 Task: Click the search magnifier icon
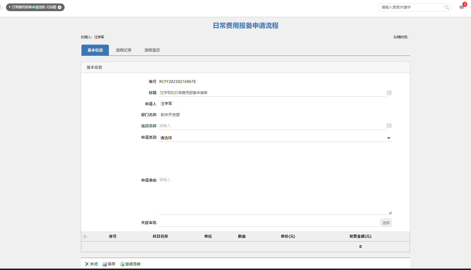point(446,7)
